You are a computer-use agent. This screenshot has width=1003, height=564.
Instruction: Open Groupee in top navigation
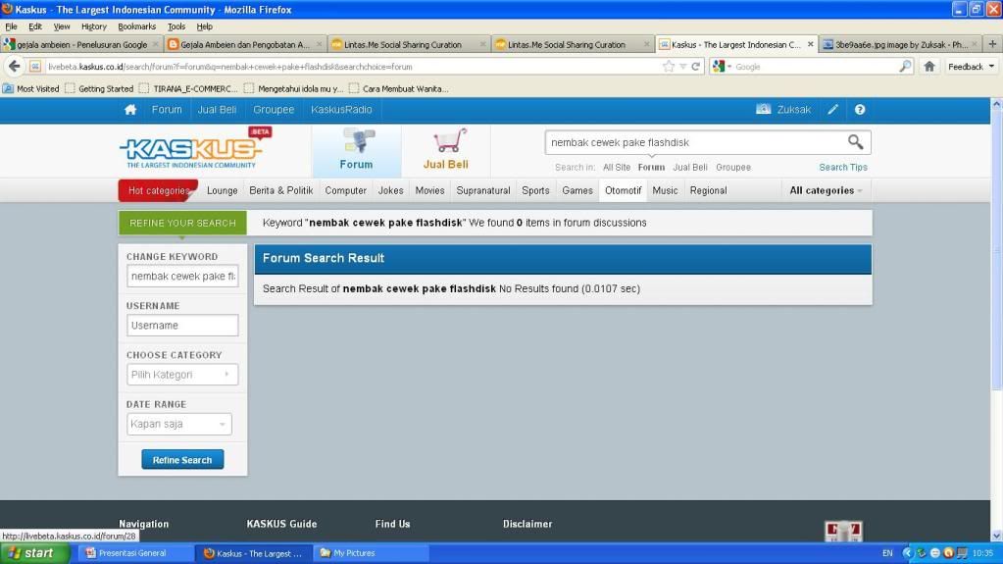click(274, 110)
